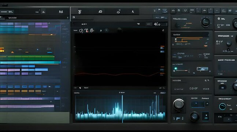Turn the big metallic knob at the lower right

click(x=179, y=104)
